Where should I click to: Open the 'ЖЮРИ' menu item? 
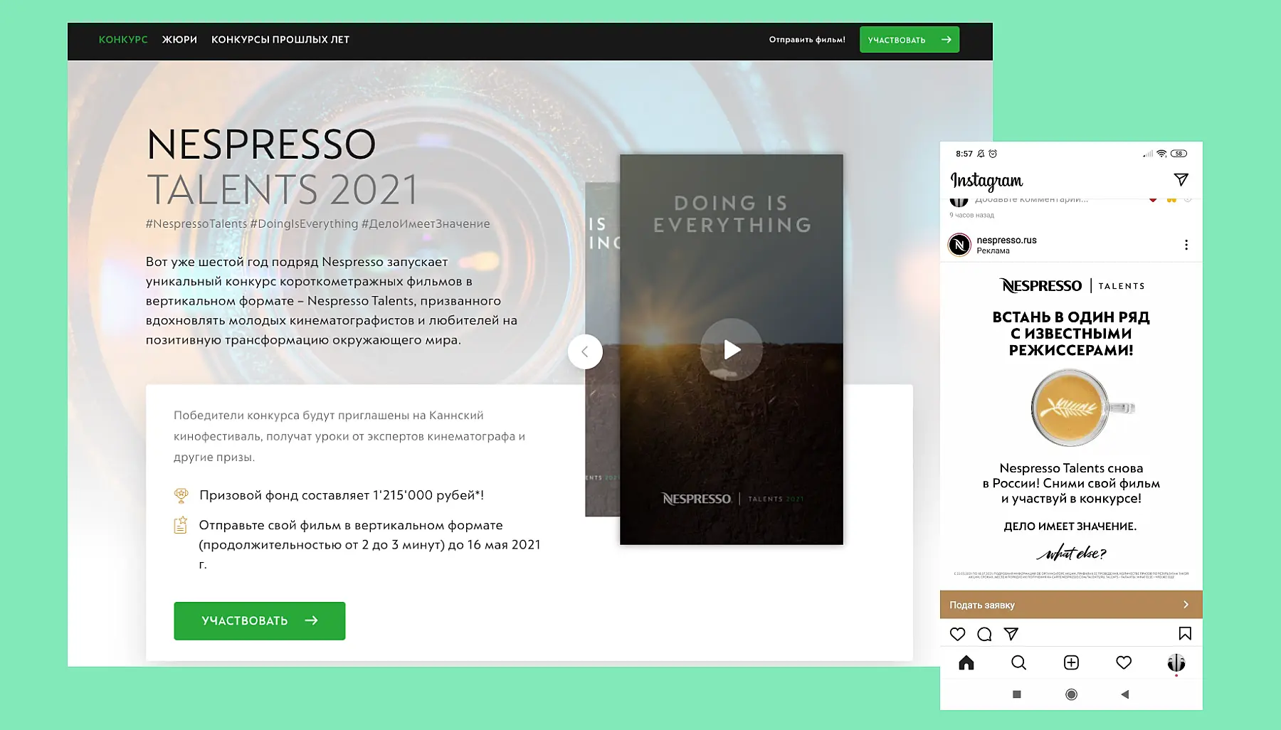[x=179, y=40]
